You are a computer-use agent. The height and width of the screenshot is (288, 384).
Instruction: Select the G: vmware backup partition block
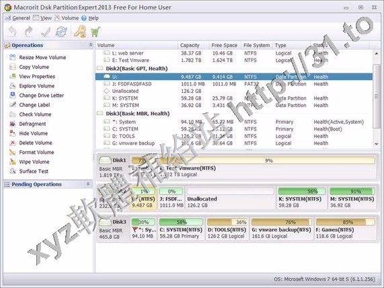point(281,229)
